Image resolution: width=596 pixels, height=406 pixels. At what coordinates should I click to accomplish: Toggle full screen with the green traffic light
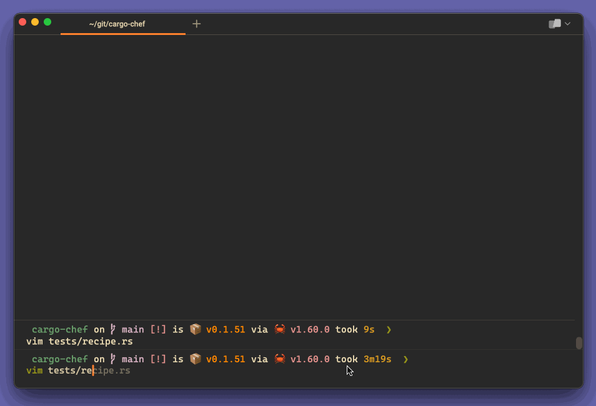[x=46, y=21]
